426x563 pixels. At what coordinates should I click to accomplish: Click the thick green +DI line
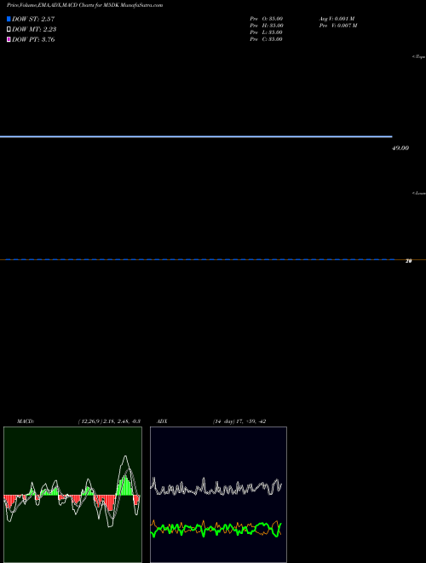216,529
